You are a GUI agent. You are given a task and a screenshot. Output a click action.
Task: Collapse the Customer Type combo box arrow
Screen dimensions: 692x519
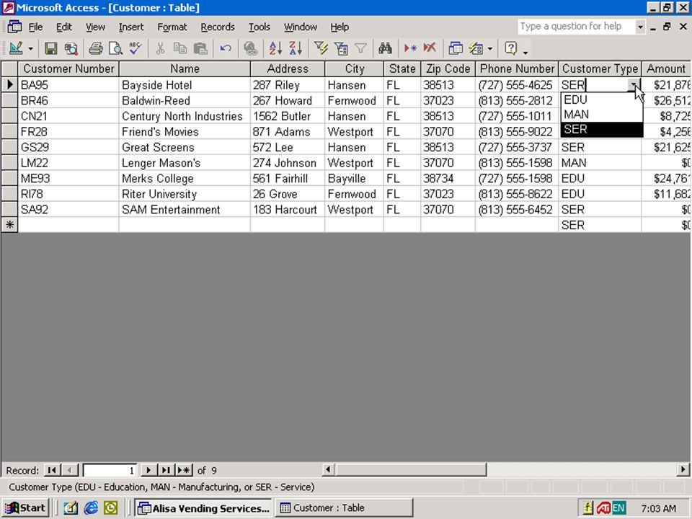(634, 84)
